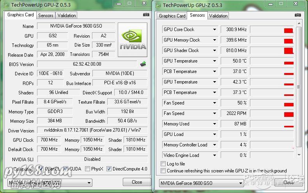Open dropdown of GPU Temperature 50.0 °C row
Viewport: 308px width, 193px height.
click(214, 61)
